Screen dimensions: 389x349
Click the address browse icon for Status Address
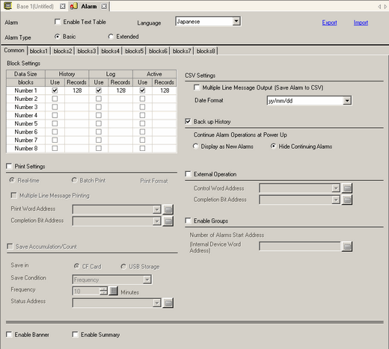[x=168, y=303]
